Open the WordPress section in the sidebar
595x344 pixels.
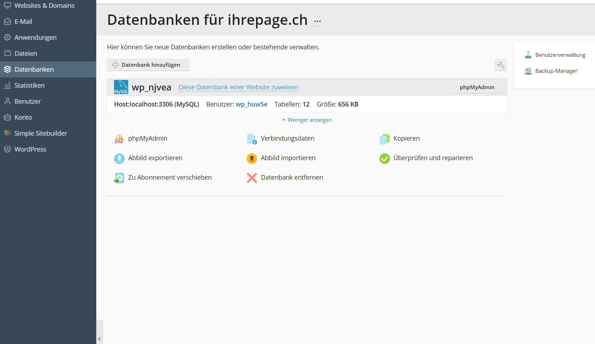[x=30, y=149]
